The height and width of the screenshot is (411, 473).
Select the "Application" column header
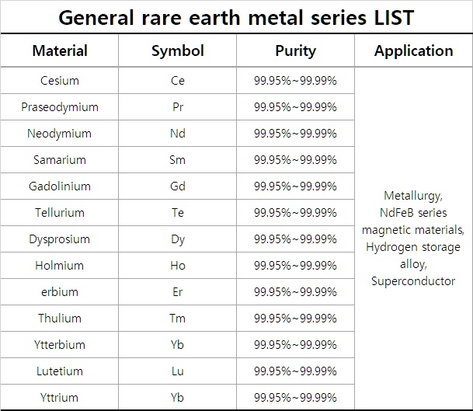point(413,51)
